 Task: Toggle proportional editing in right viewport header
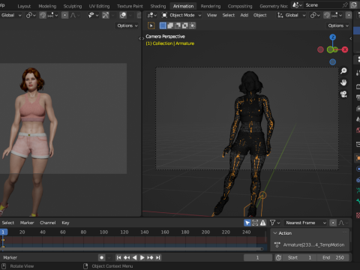click(348, 15)
